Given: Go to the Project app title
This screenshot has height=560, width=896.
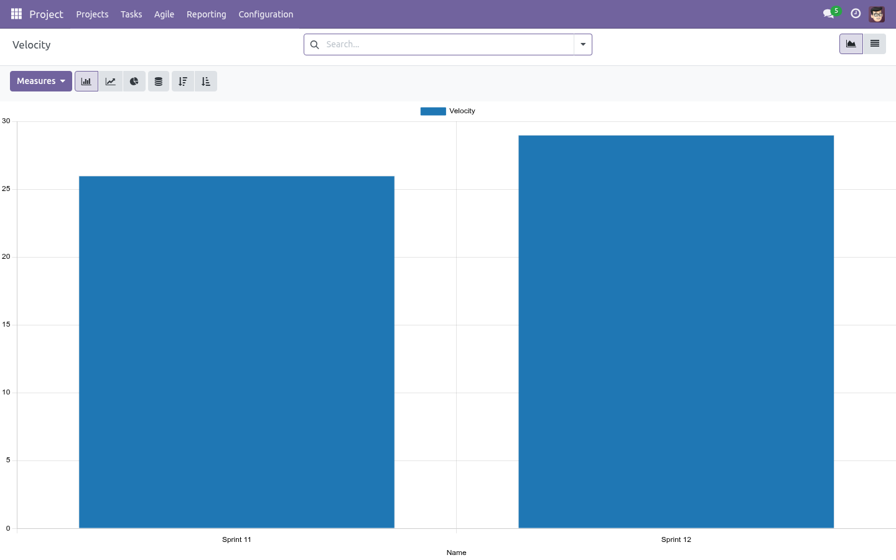Looking at the screenshot, I should (x=46, y=14).
